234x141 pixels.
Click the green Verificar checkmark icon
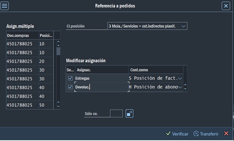coord(168,133)
